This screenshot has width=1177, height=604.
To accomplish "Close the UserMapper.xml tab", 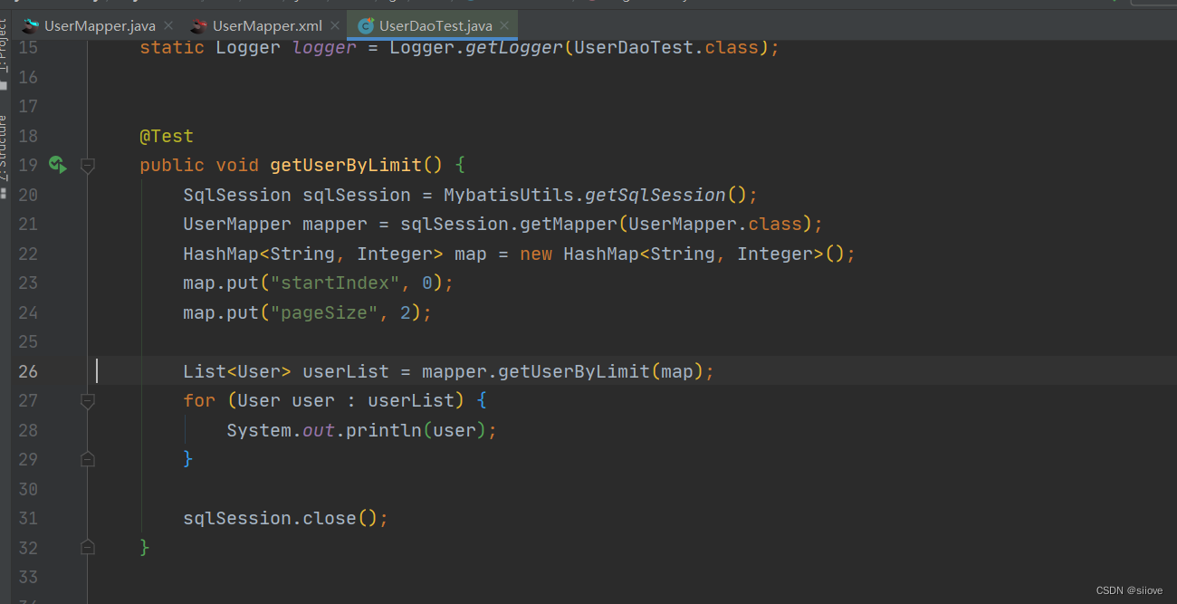I will point(334,25).
